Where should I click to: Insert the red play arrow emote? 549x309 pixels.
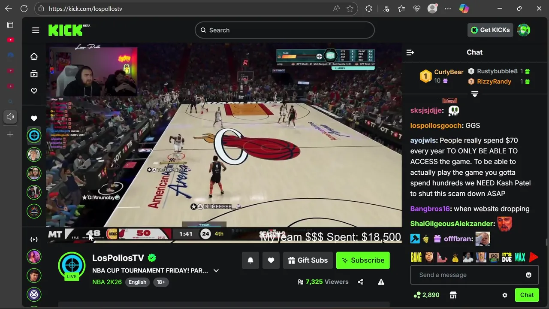click(x=533, y=257)
